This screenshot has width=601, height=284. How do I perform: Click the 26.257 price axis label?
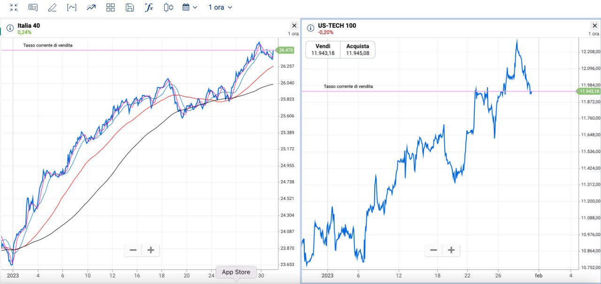coord(287,66)
